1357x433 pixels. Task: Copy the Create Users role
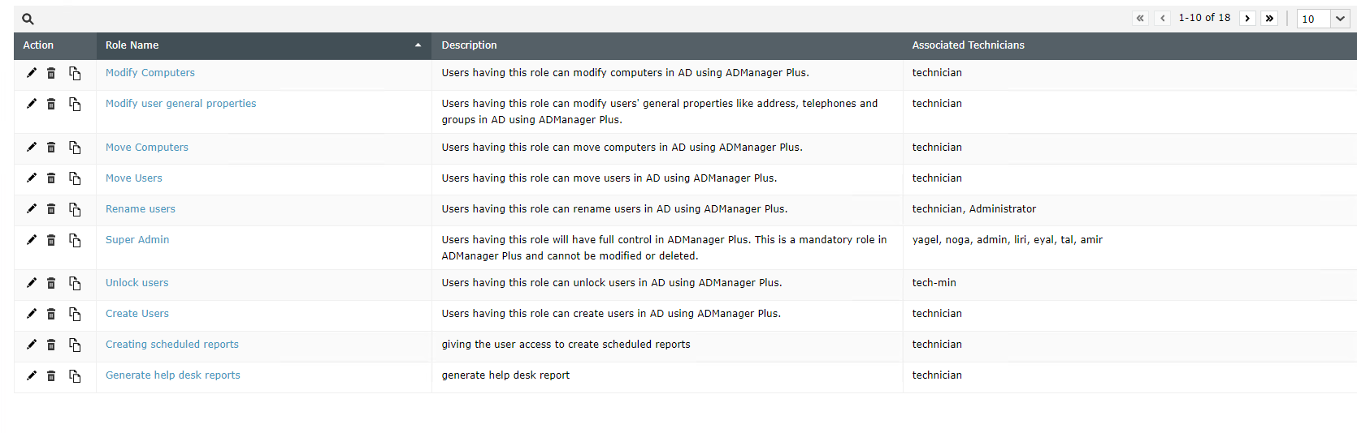point(75,314)
